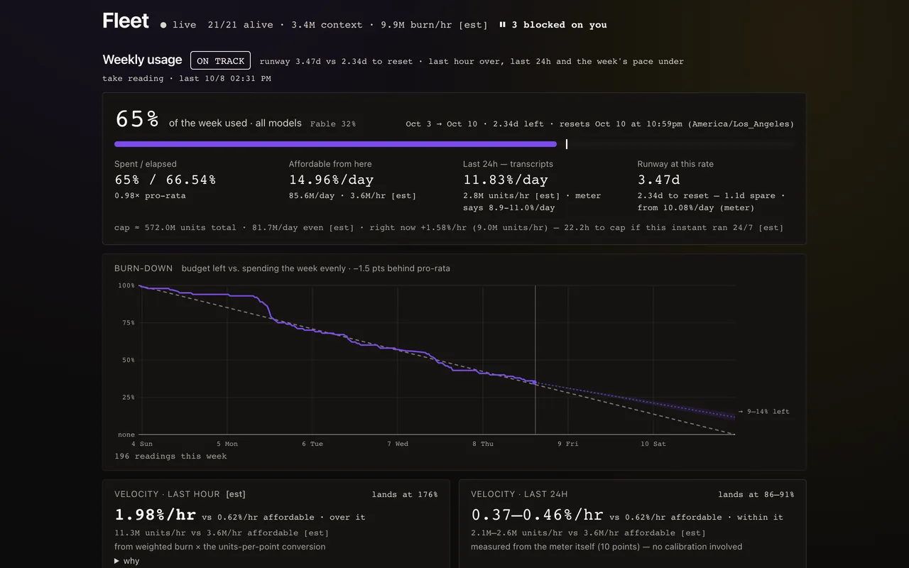Click the "11.83%/day" last 24h value
This screenshot has height=568, width=909.
coord(506,180)
